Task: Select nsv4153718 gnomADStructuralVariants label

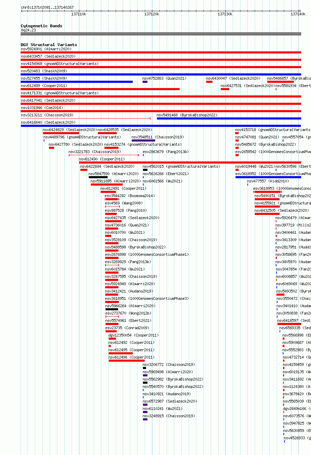Action: click(x=273, y=130)
